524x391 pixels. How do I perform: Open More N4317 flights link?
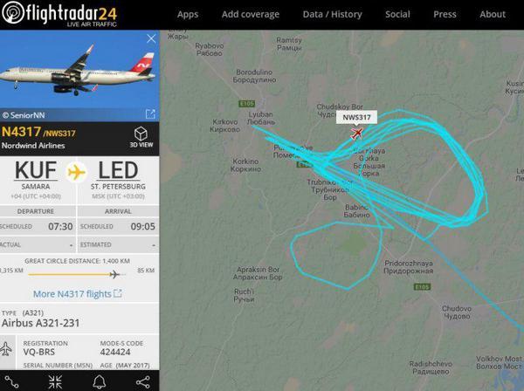click(77, 294)
